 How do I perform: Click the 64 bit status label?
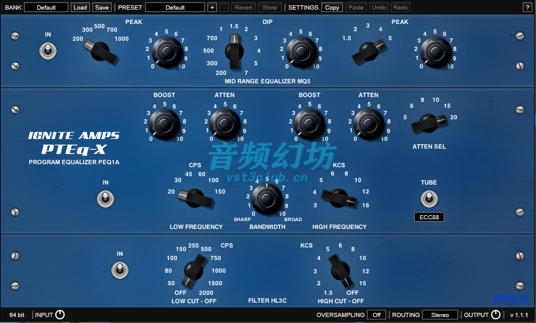[x=17, y=315]
